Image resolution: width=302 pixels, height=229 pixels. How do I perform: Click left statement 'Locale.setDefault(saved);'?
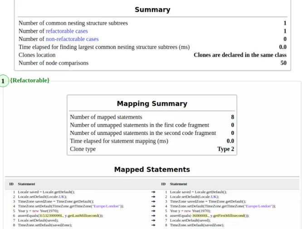(x=38, y=220)
